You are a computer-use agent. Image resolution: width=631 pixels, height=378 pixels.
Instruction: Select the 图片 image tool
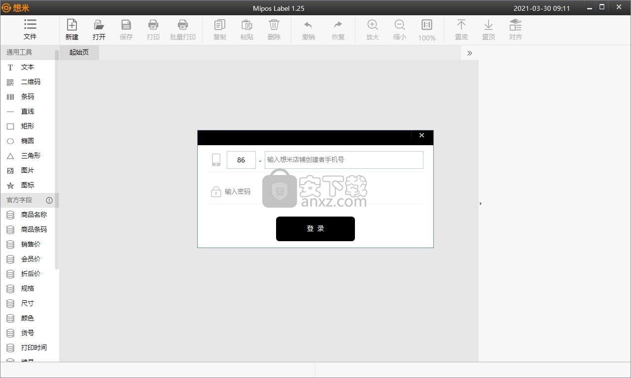[x=28, y=170]
